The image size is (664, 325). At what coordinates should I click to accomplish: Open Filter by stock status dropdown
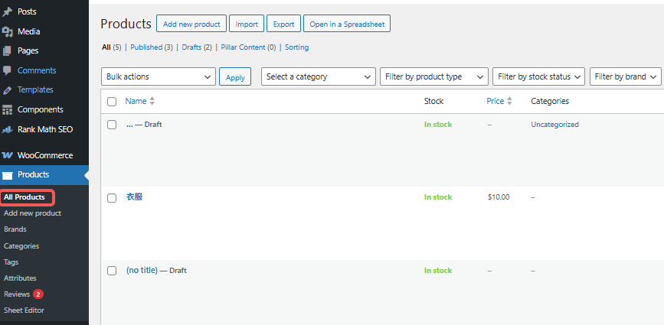click(x=538, y=76)
